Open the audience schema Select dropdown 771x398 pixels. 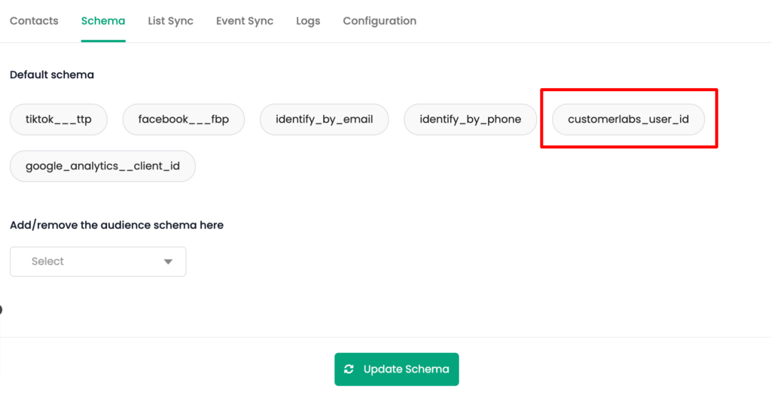pyautogui.click(x=98, y=261)
